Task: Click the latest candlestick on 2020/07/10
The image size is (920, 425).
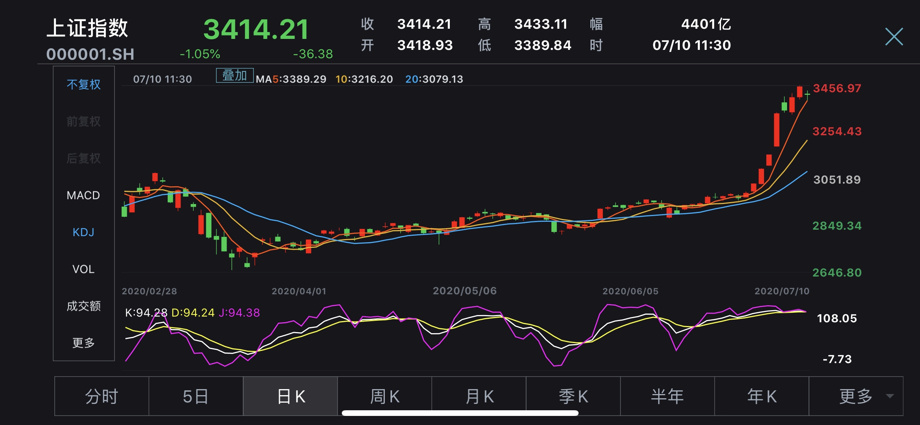Action: pos(807,94)
